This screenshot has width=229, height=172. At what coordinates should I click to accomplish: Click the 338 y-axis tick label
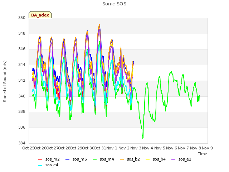(x=22, y=112)
